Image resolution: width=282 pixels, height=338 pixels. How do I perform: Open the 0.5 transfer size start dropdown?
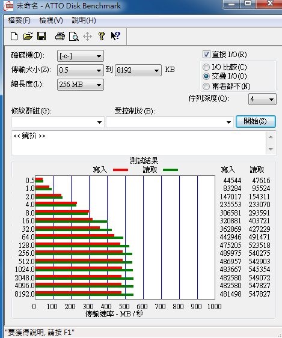click(81, 70)
